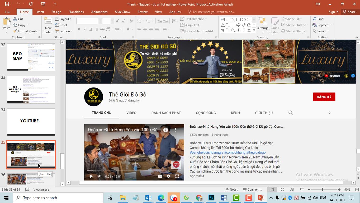The height and width of the screenshot is (203, 360).
Task: Toggle Strikethrough formatting
Action: pyautogui.click(x=103, y=29)
